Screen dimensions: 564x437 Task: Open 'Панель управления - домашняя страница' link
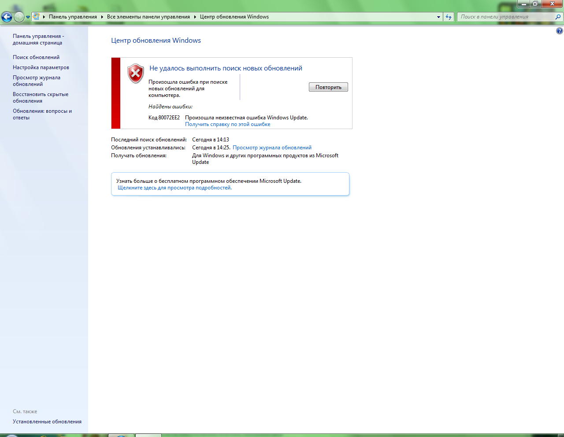pos(38,39)
